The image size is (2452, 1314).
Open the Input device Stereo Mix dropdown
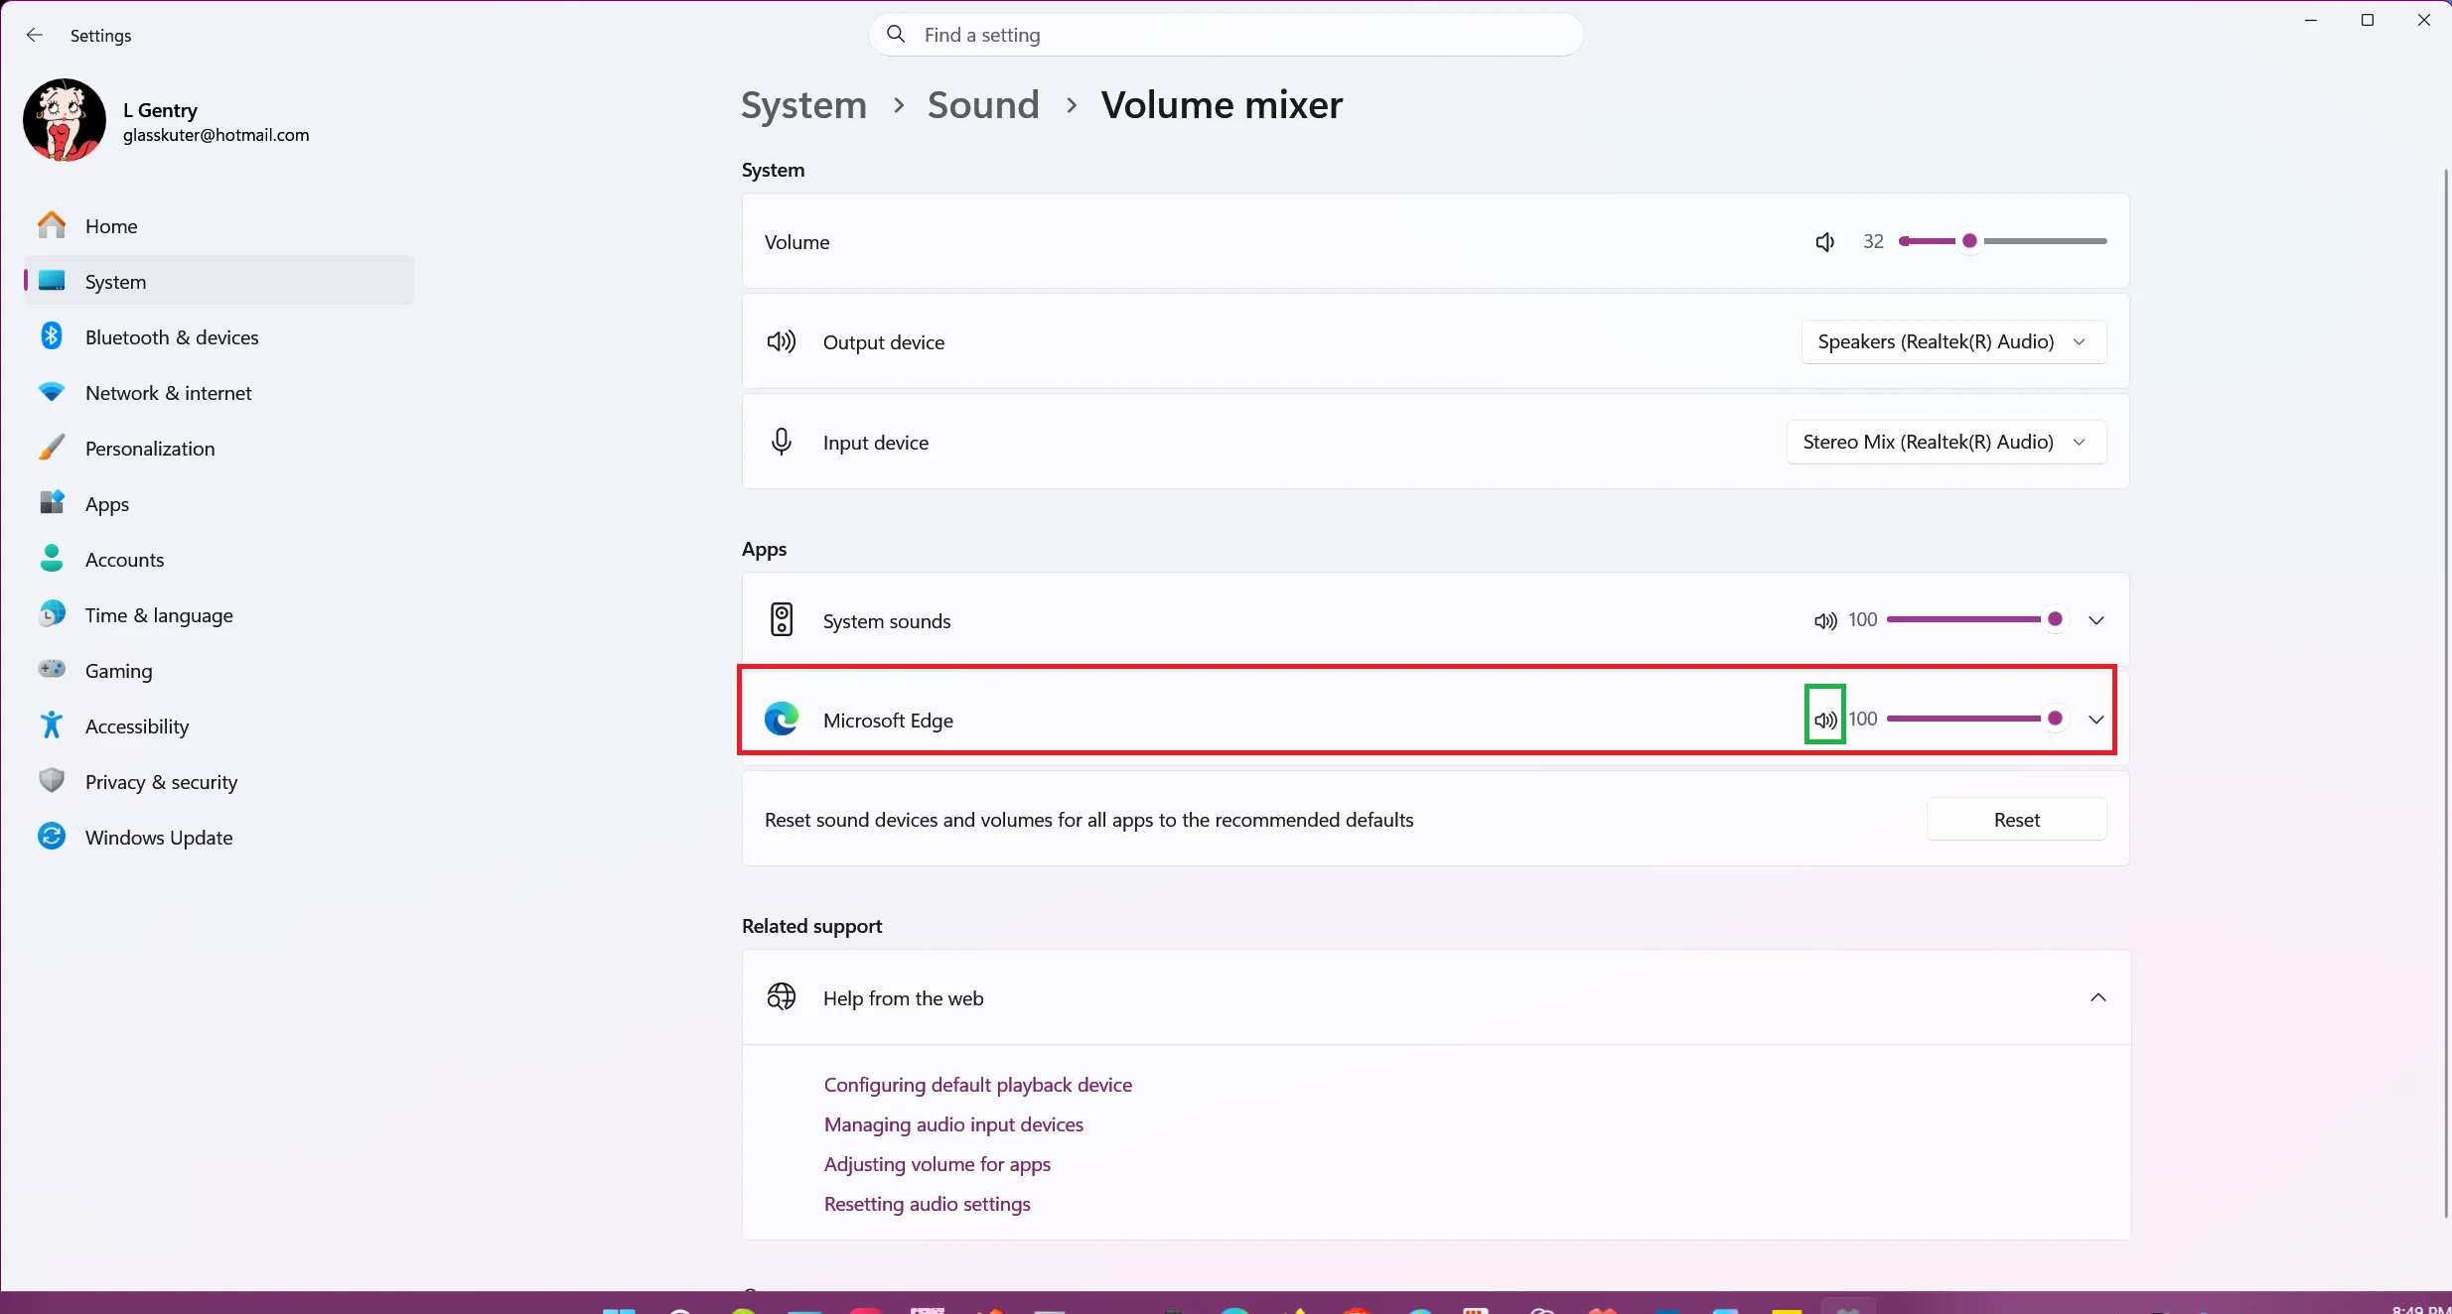[1947, 442]
